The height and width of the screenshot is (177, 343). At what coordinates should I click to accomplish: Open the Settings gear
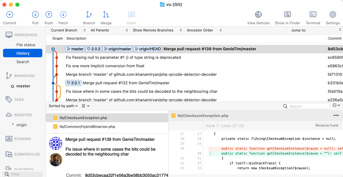click(333, 15)
